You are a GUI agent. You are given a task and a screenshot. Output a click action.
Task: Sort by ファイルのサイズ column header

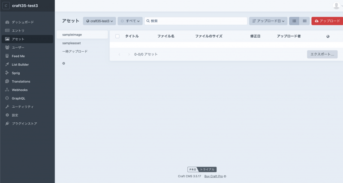[209, 36]
